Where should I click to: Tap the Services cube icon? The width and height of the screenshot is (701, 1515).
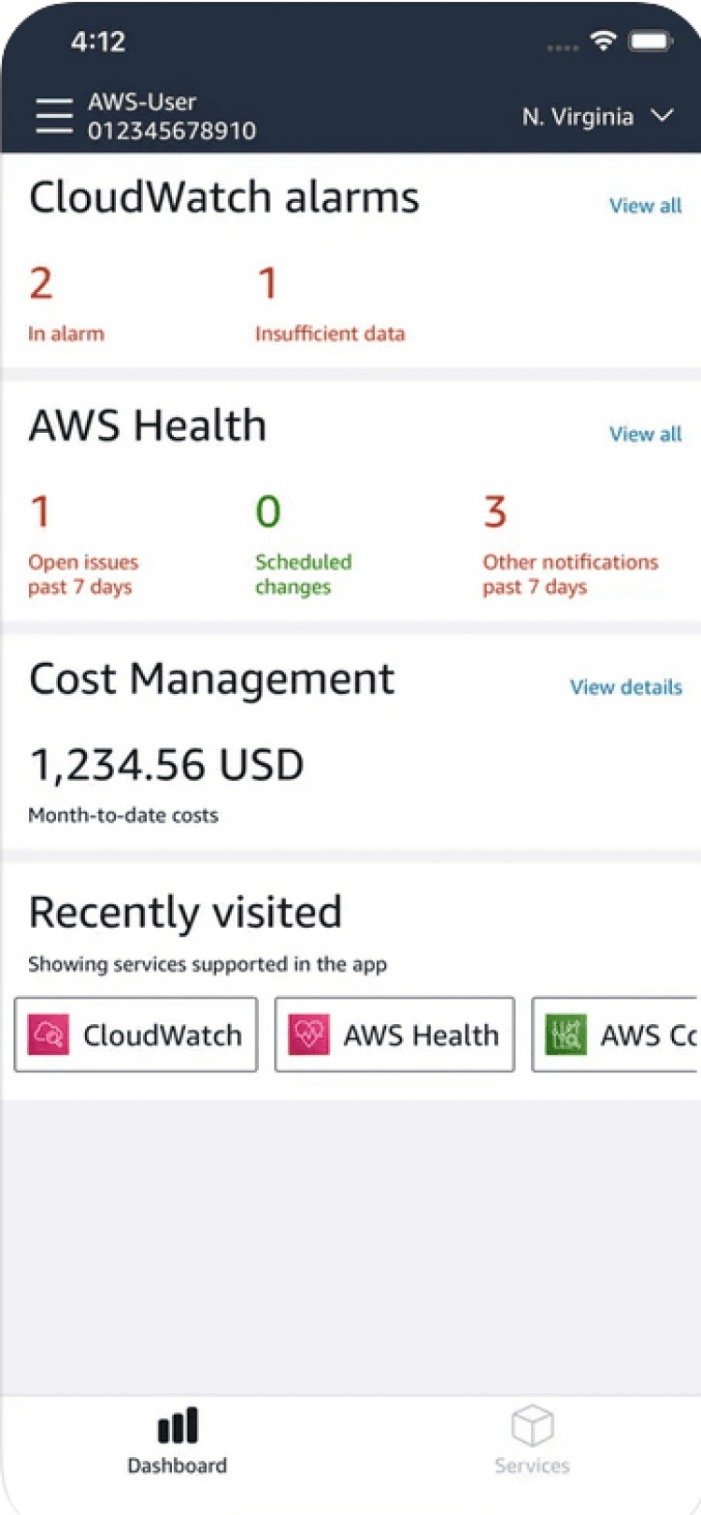coord(533,1426)
